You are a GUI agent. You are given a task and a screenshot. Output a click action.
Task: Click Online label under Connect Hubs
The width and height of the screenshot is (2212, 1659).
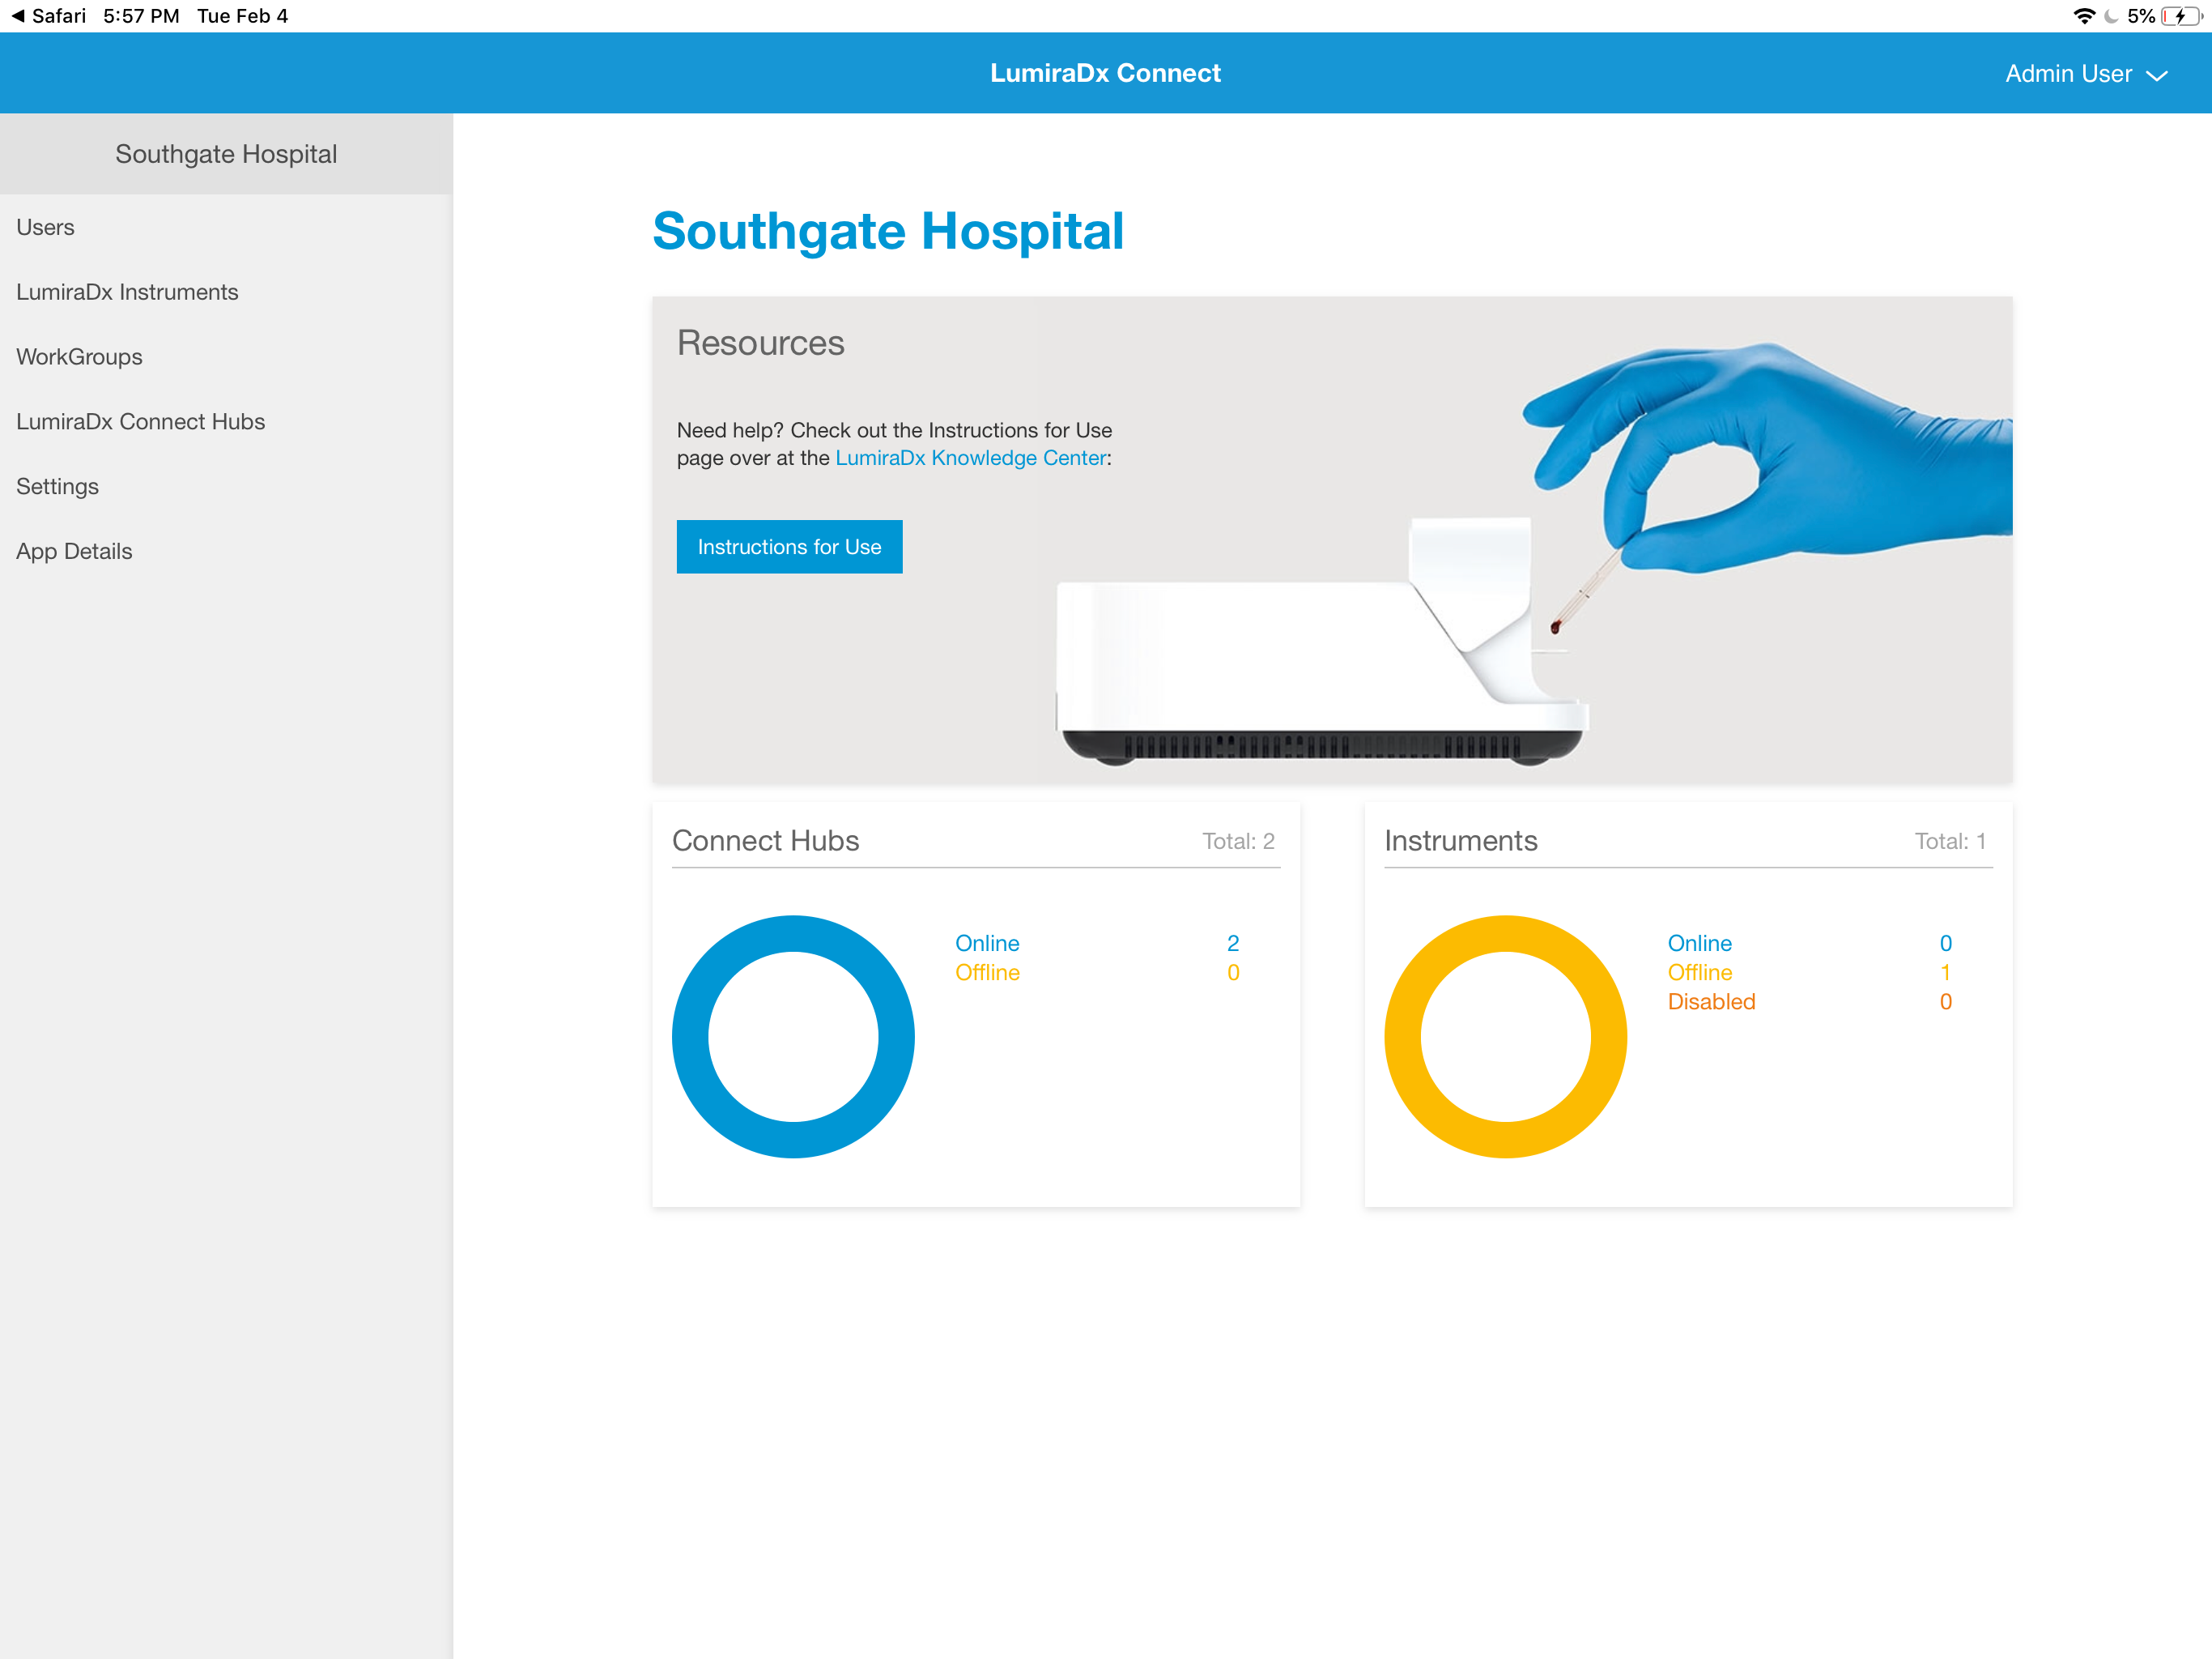(x=987, y=944)
